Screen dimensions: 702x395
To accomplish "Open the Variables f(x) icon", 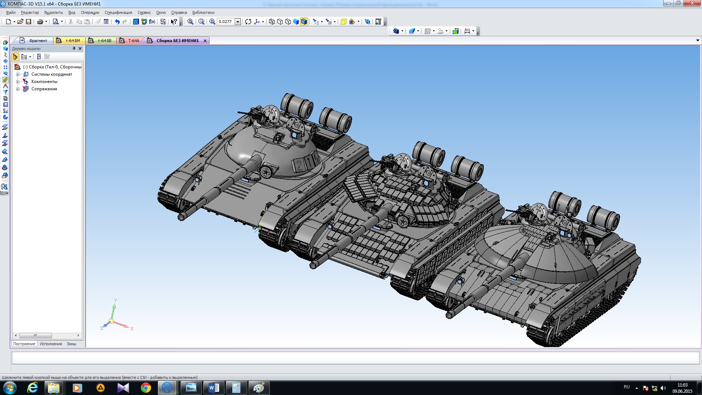I will pos(152,22).
